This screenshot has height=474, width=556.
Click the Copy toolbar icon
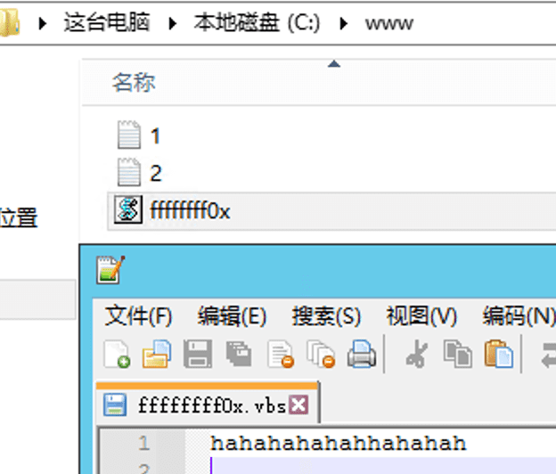pyautogui.click(x=457, y=354)
